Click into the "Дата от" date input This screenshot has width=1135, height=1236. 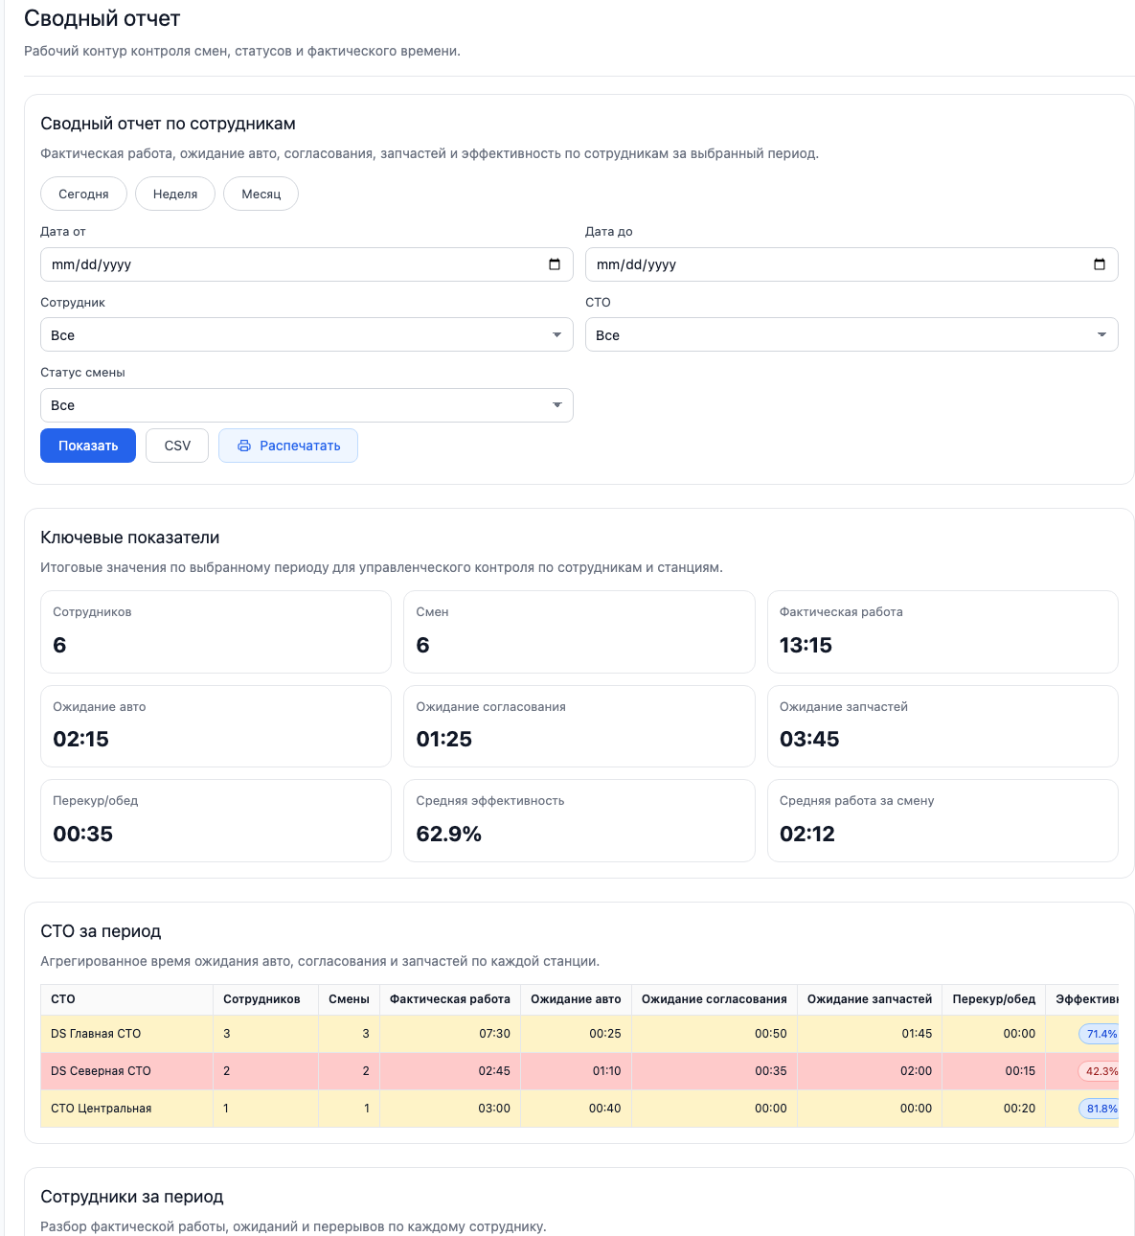click(x=287, y=264)
